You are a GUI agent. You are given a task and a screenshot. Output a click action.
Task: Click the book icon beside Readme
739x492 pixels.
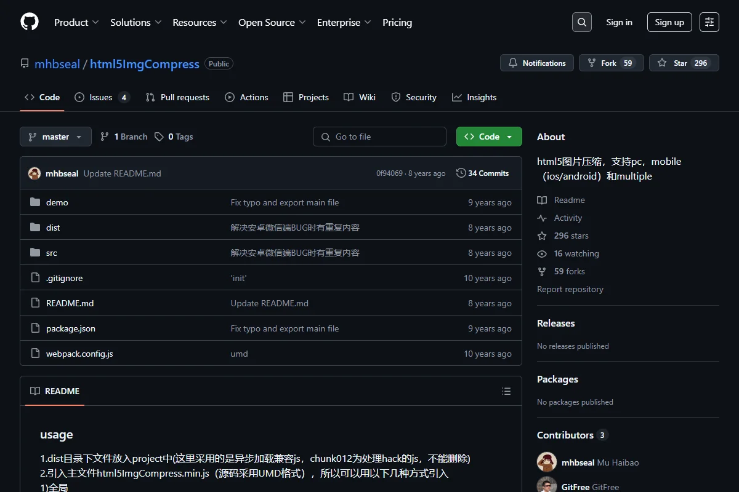[542, 200]
